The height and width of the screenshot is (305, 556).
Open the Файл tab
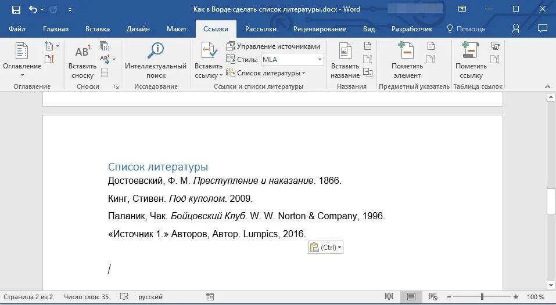point(17,29)
